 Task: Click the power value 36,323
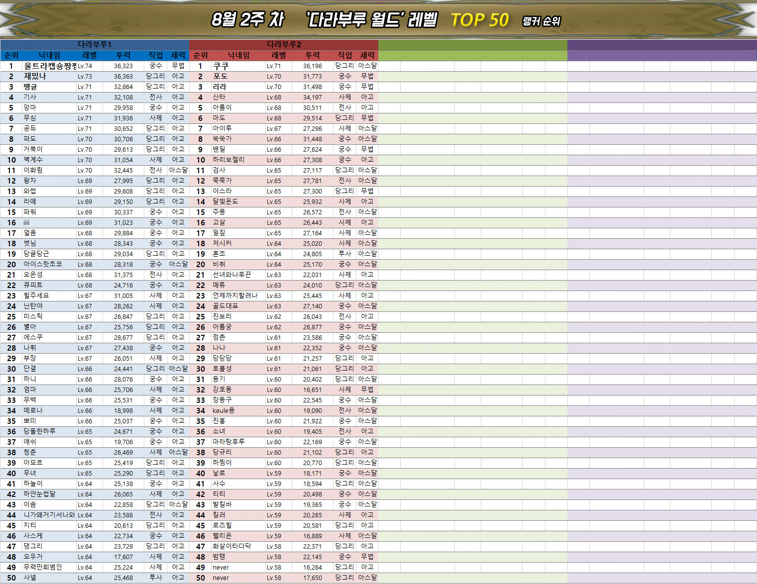(123, 66)
